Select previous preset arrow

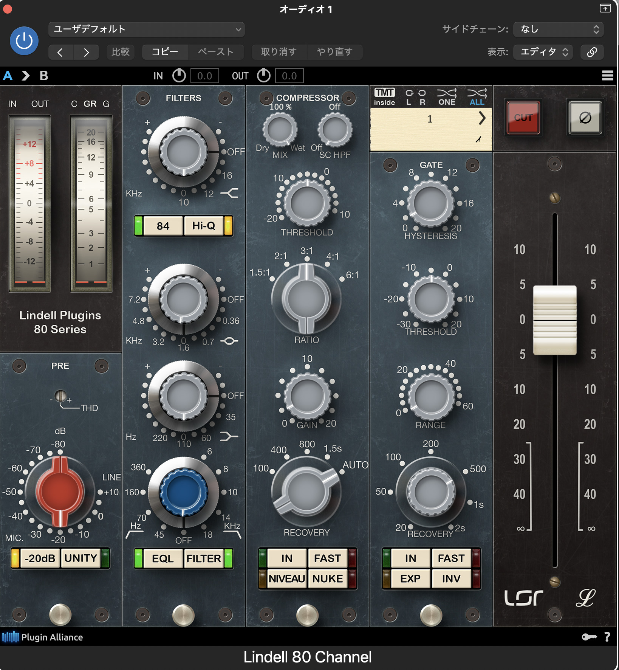point(60,52)
